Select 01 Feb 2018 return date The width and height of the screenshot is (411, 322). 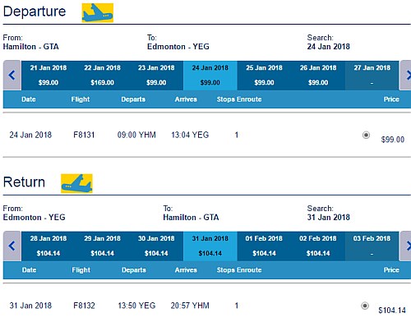(x=264, y=246)
